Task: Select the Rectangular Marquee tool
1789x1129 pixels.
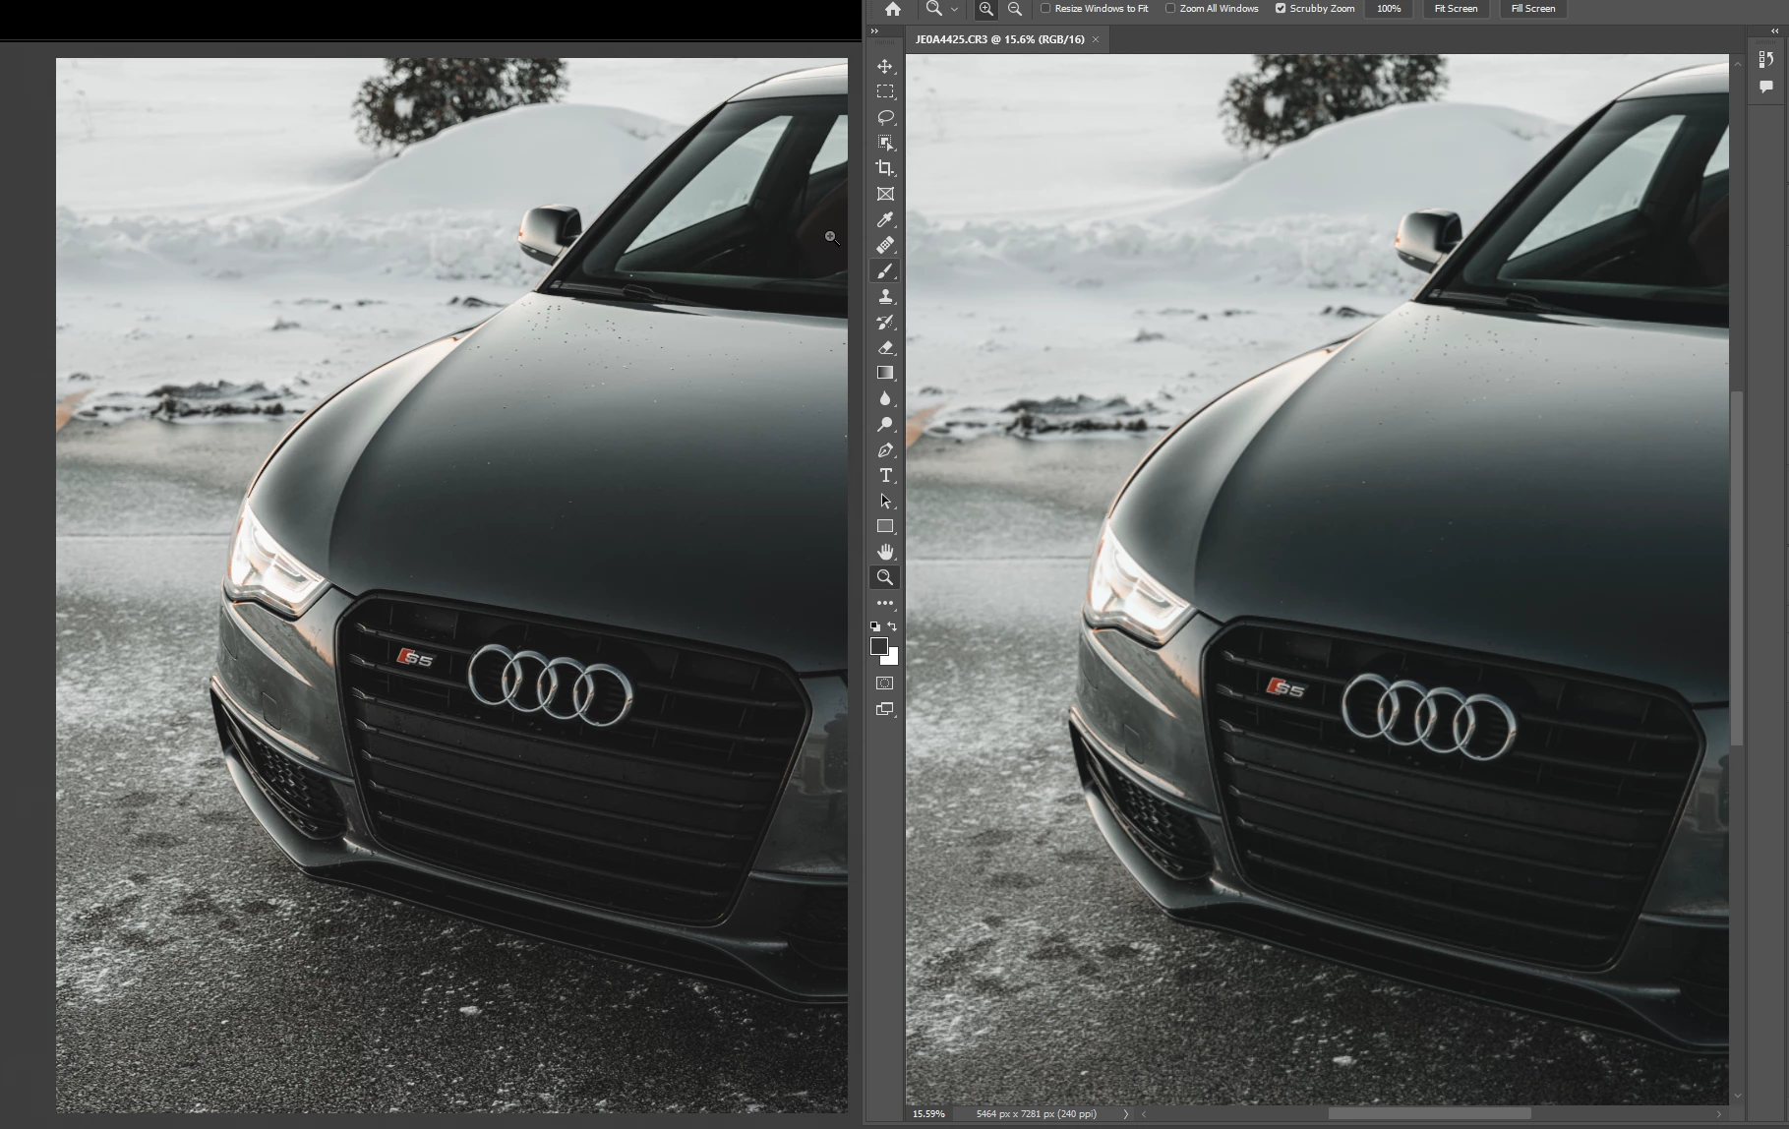Action: point(885,91)
